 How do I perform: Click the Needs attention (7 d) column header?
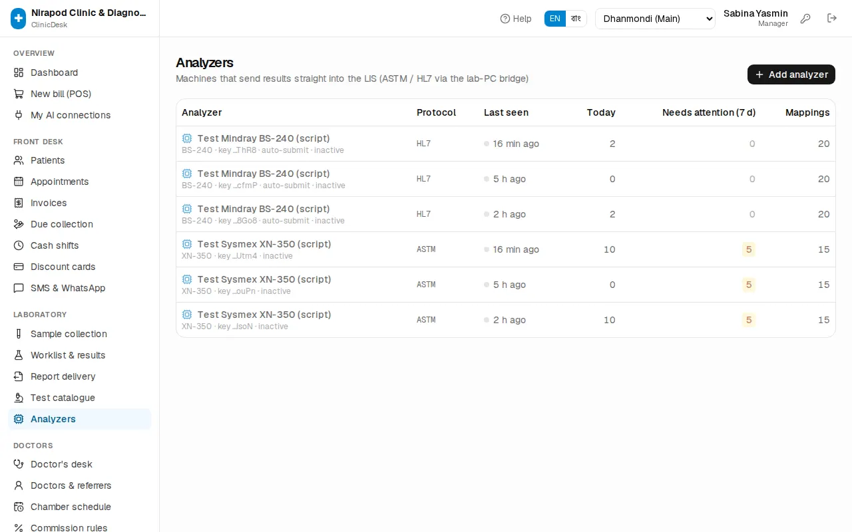tap(709, 112)
